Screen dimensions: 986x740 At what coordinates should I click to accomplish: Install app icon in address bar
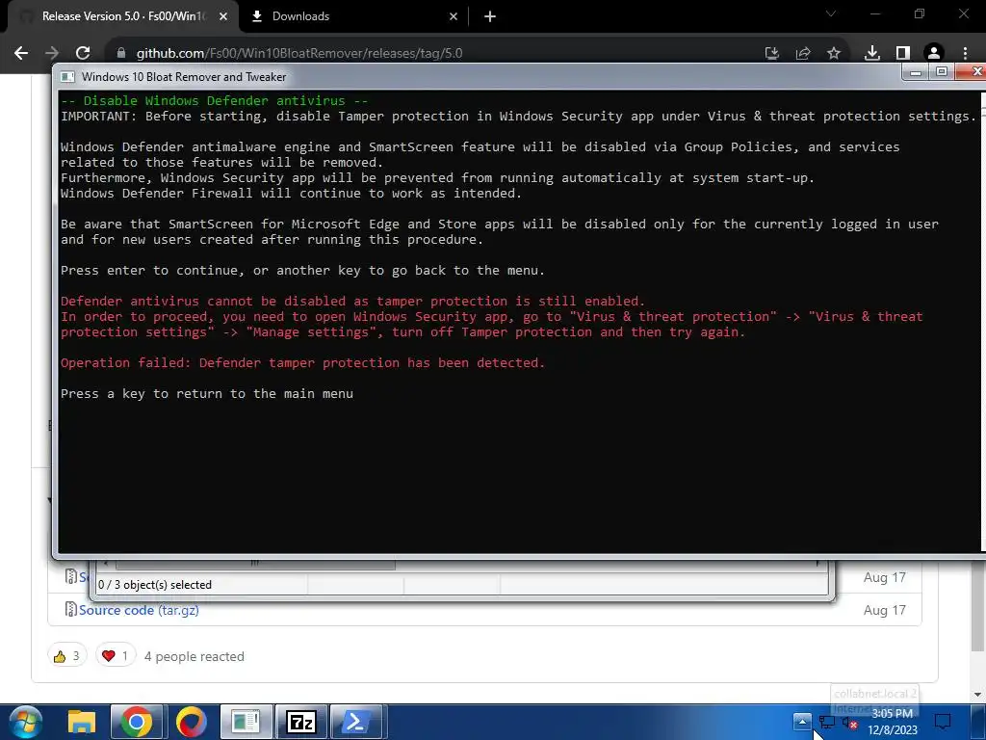click(772, 53)
